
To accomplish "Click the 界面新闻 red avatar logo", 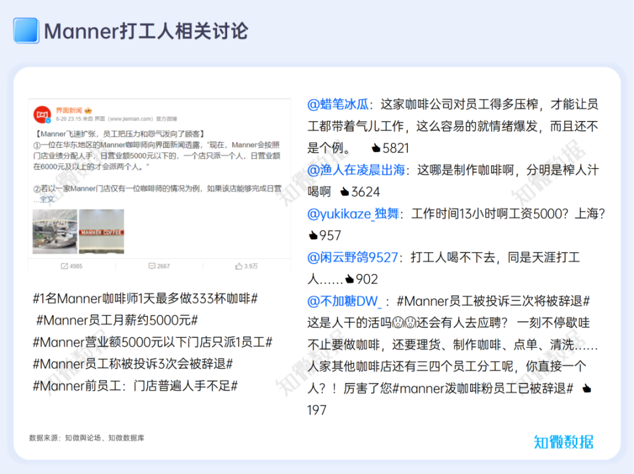I will tap(42, 113).
